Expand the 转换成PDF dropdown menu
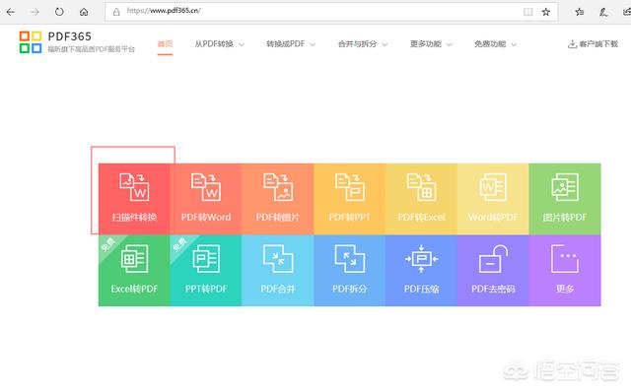 coord(291,43)
